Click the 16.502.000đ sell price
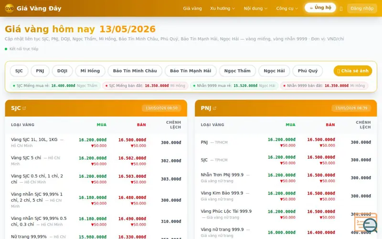Viewport: 382px width, 239px height. [132, 158]
